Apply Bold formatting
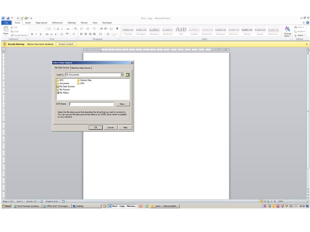This screenshot has height=232, width=310. tap(32, 34)
